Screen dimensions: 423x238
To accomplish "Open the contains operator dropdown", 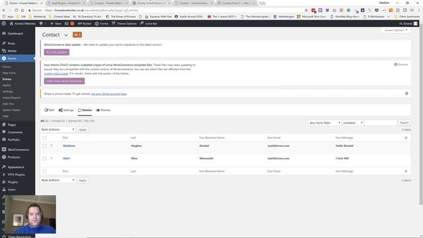I will 352,123.
